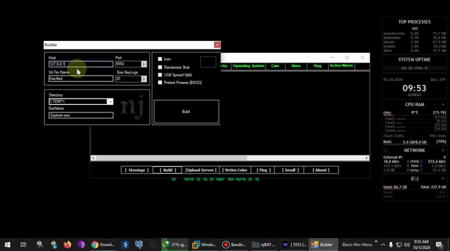Click the Cam column header
The image size is (450, 251).
pos(275,66)
